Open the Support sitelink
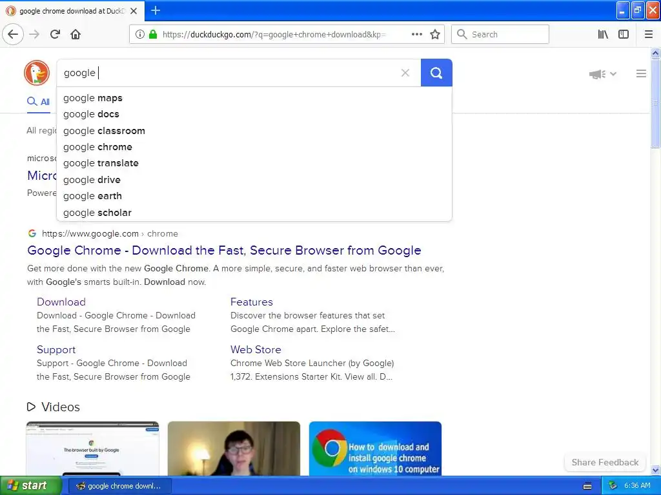The image size is (661, 495). (56, 350)
